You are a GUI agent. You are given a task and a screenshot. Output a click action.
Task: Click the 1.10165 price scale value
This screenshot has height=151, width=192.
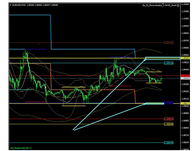click(x=185, y=4)
